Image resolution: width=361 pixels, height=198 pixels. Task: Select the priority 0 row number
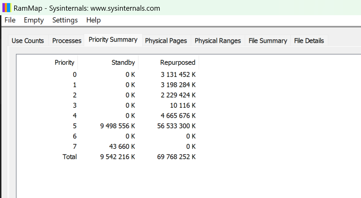[x=74, y=75]
